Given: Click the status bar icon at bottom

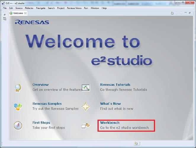Looking at the screenshot, I should (x=136, y=143).
